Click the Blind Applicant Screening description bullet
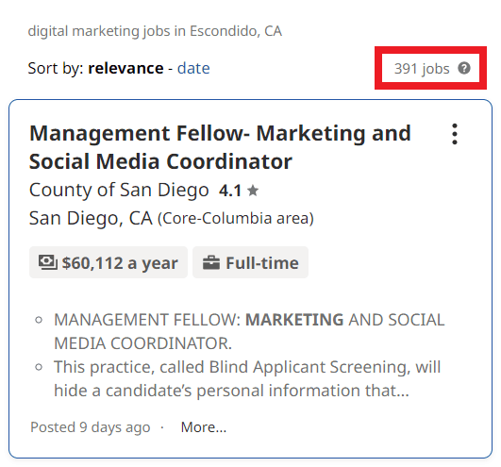 point(247,379)
